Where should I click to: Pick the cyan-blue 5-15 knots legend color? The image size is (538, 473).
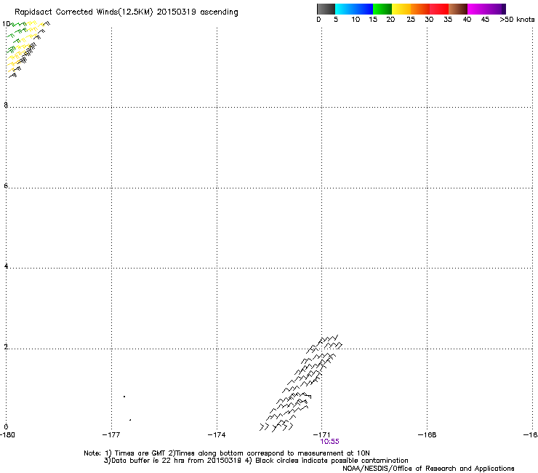point(354,9)
